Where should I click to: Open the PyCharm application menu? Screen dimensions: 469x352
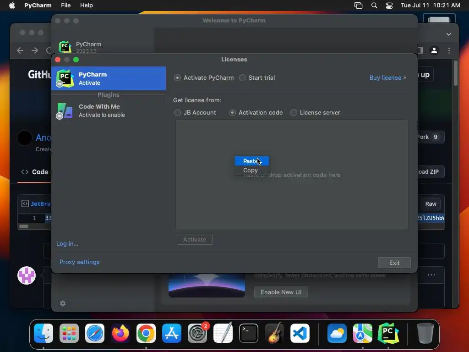click(38, 5)
